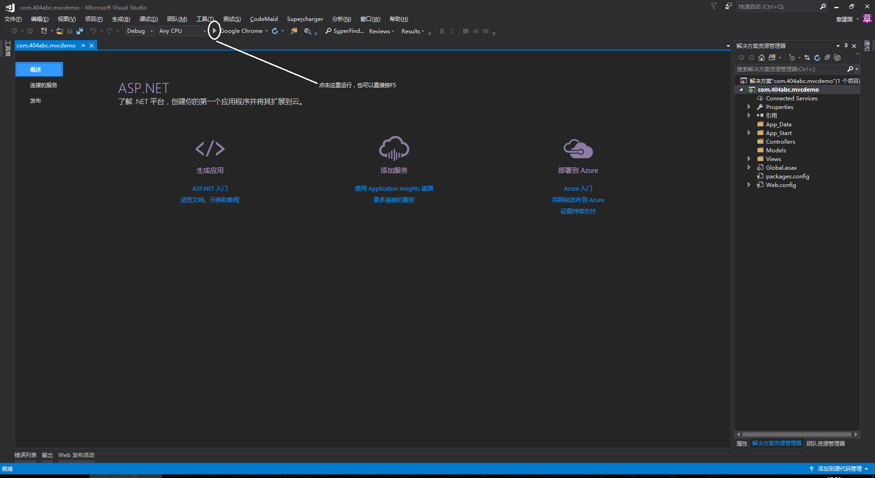Select 发布 in the left navigation
The image size is (875, 478).
coord(36,101)
